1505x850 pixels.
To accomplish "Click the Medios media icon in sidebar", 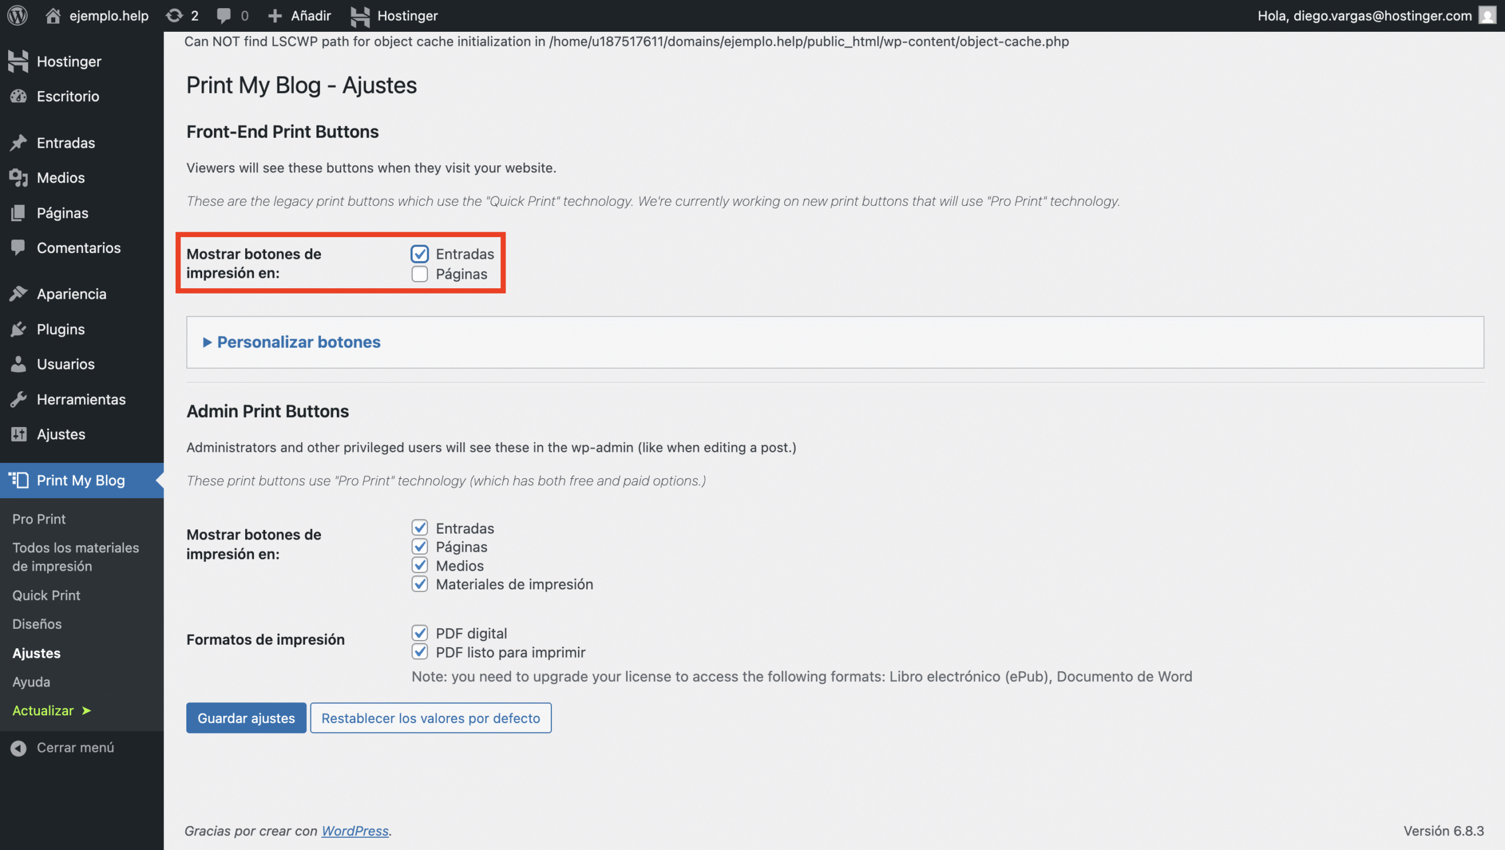I will pos(19,178).
